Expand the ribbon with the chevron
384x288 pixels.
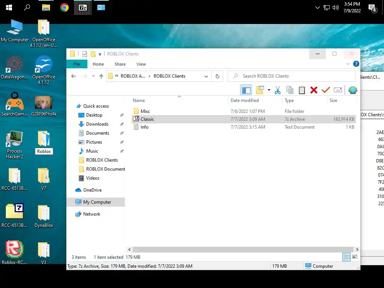(348, 64)
